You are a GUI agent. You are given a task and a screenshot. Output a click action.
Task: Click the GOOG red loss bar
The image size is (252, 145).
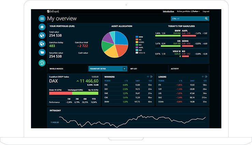pyautogui.click(x=188, y=46)
